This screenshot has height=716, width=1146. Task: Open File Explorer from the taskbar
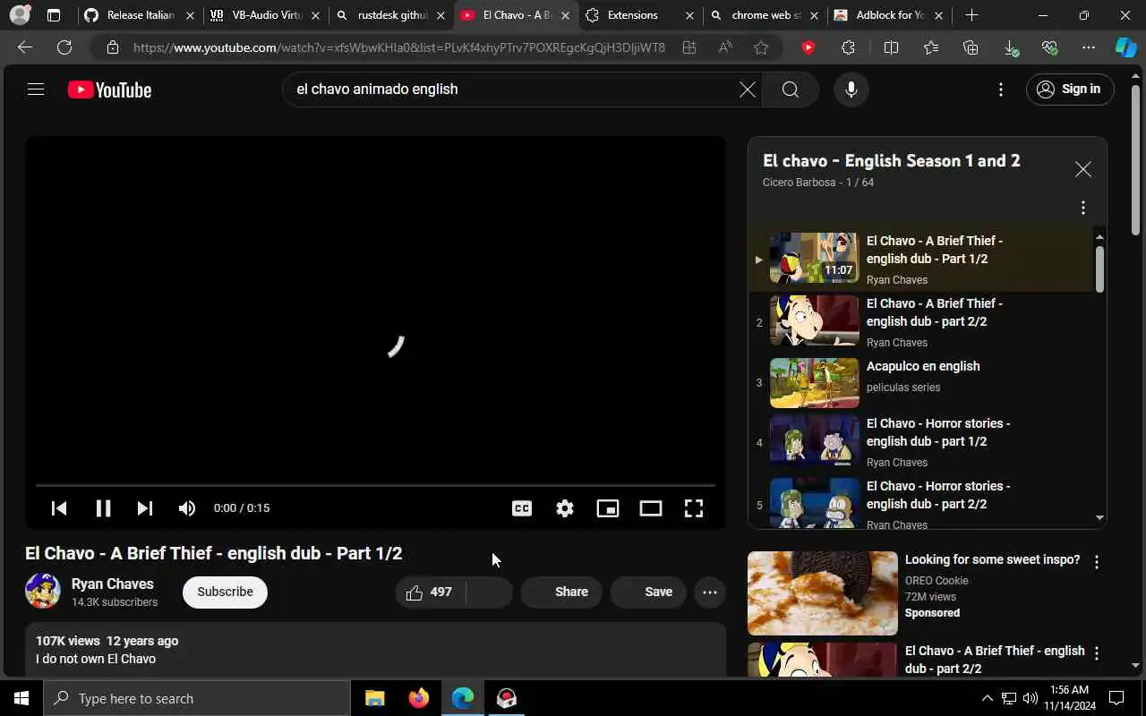(x=374, y=698)
